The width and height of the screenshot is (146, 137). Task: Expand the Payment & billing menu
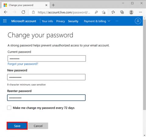[97, 21]
